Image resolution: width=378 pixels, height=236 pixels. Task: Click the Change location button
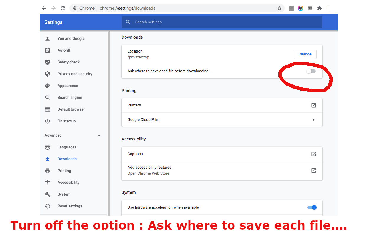(x=305, y=54)
